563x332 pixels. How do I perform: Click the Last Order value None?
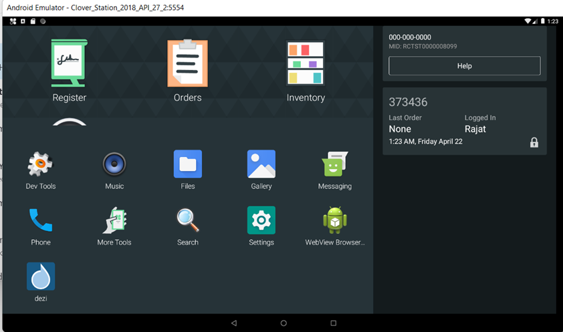pyautogui.click(x=400, y=129)
